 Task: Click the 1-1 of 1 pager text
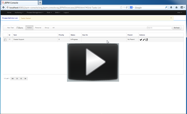point(7,79)
